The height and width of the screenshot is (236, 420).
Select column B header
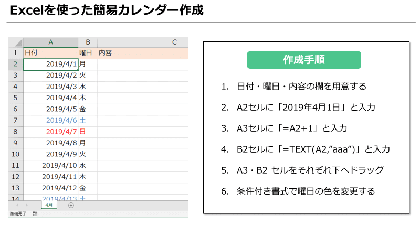tap(88, 42)
